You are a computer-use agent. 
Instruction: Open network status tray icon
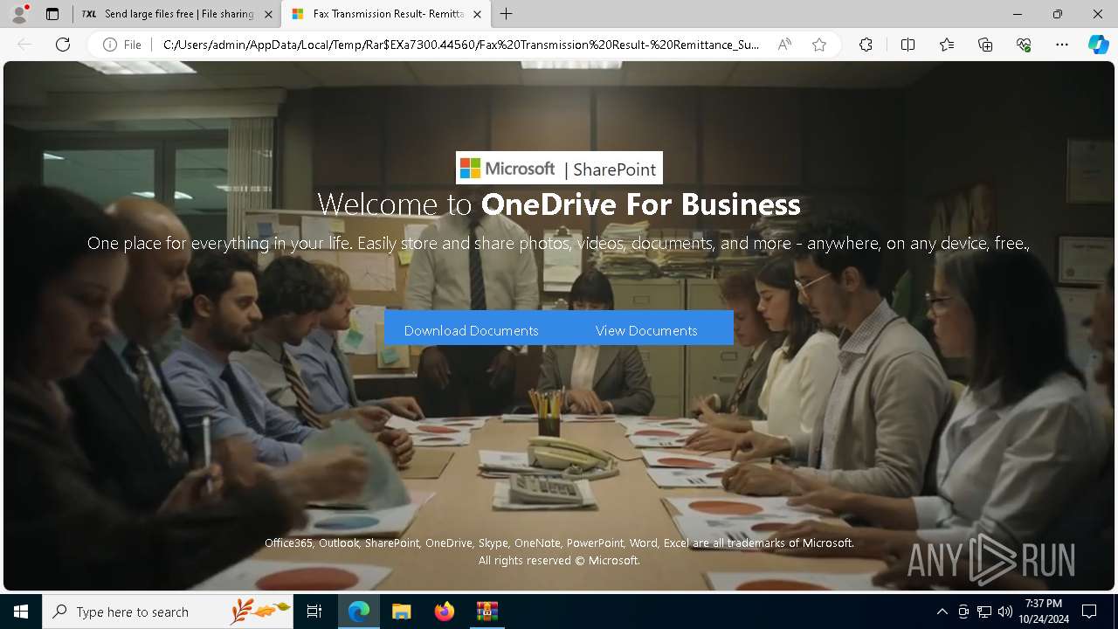[x=984, y=612]
